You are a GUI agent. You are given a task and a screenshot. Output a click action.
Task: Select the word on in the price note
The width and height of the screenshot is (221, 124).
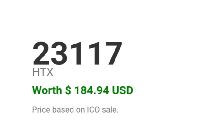click(81, 110)
